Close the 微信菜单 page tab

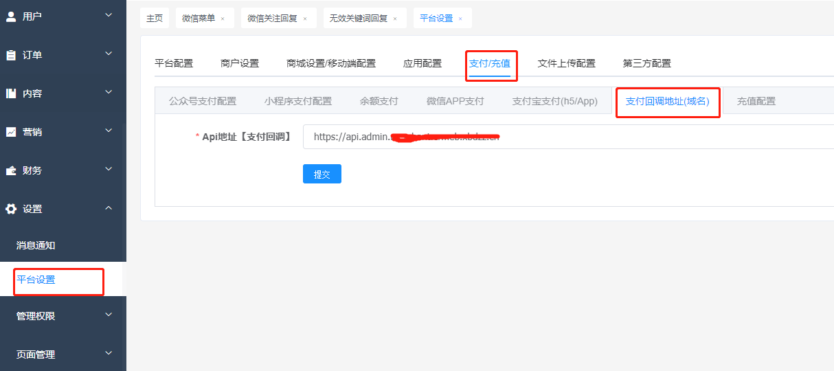coord(223,19)
